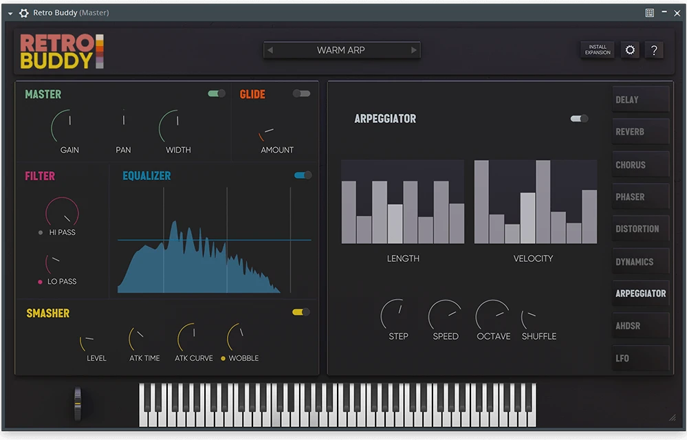
Task: Open the plugin menu dropdown arrow in the title bar
Action: (x=10, y=14)
